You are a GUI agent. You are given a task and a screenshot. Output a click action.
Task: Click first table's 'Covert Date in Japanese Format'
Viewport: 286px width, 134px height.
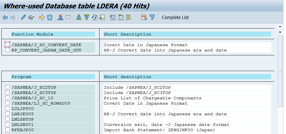pyautogui.click(x=146, y=45)
